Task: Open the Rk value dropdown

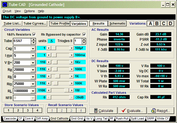Action: (x=33, y=77)
